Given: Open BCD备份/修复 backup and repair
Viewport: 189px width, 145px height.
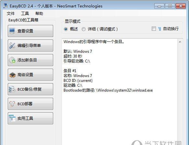Looking at the screenshot, I should click(x=30, y=89).
